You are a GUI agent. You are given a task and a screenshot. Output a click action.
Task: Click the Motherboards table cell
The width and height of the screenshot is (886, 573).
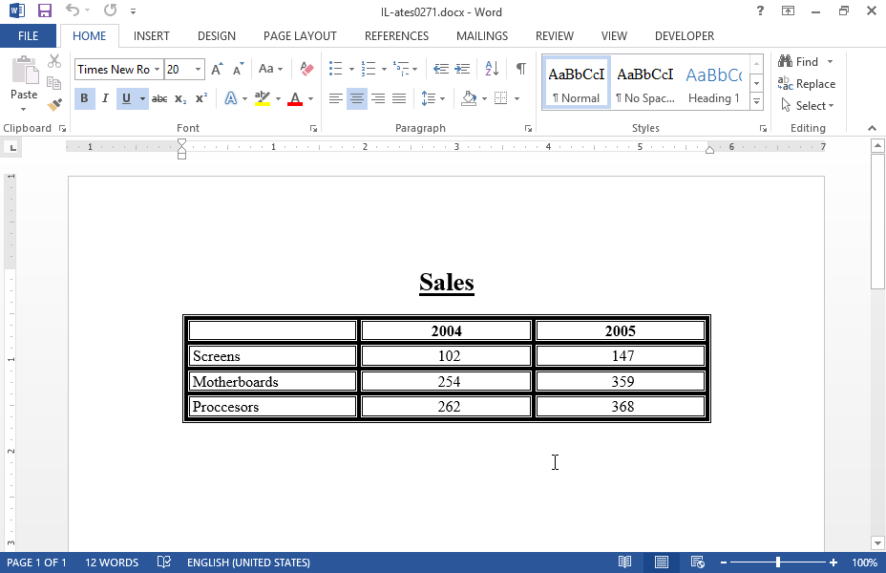(x=272, y=381)
